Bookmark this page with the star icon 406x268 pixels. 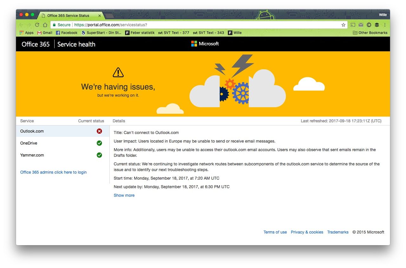point(343,25)
